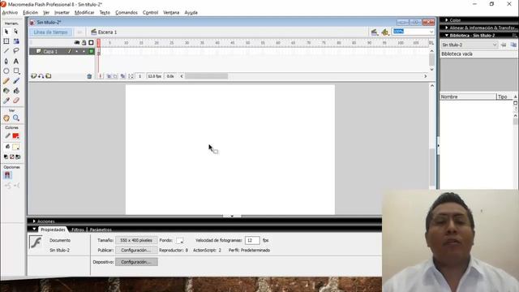Open the Edición menu
519x292 pixels.
[31, 13]
